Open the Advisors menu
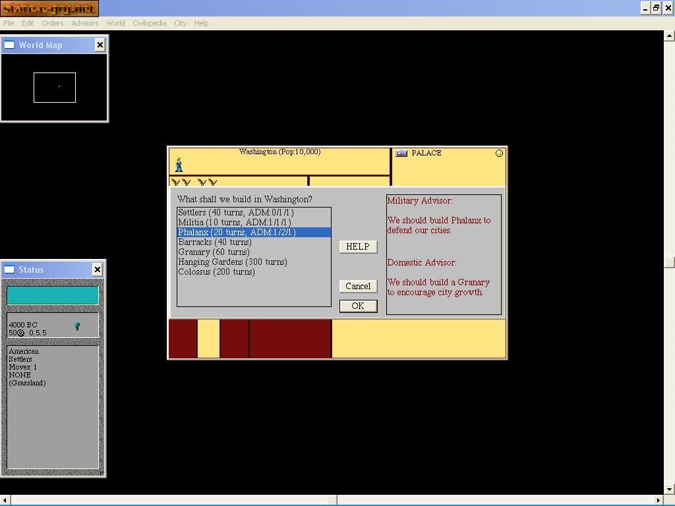Viewport: 675px width, 506px height. (x=85, y=23)
